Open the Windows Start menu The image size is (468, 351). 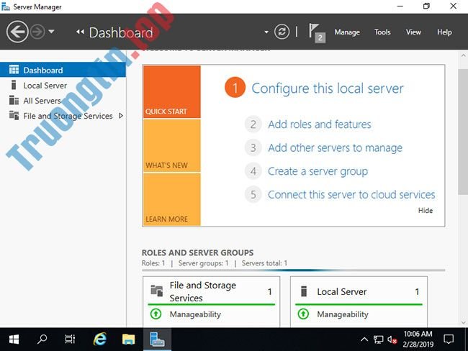tap(14, 339)
